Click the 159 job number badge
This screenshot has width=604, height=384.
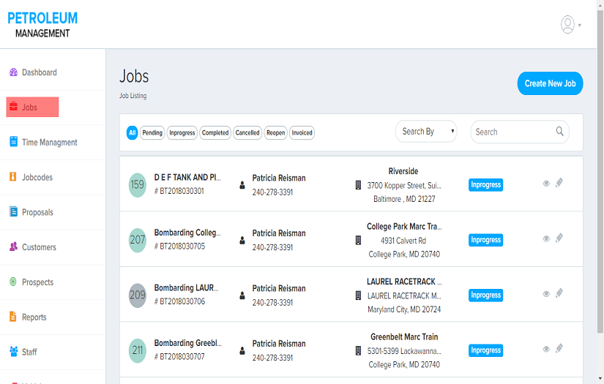point(138,185)
